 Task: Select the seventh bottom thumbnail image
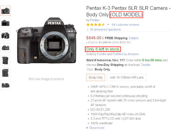pyautogui.click(x=5, y=85)
